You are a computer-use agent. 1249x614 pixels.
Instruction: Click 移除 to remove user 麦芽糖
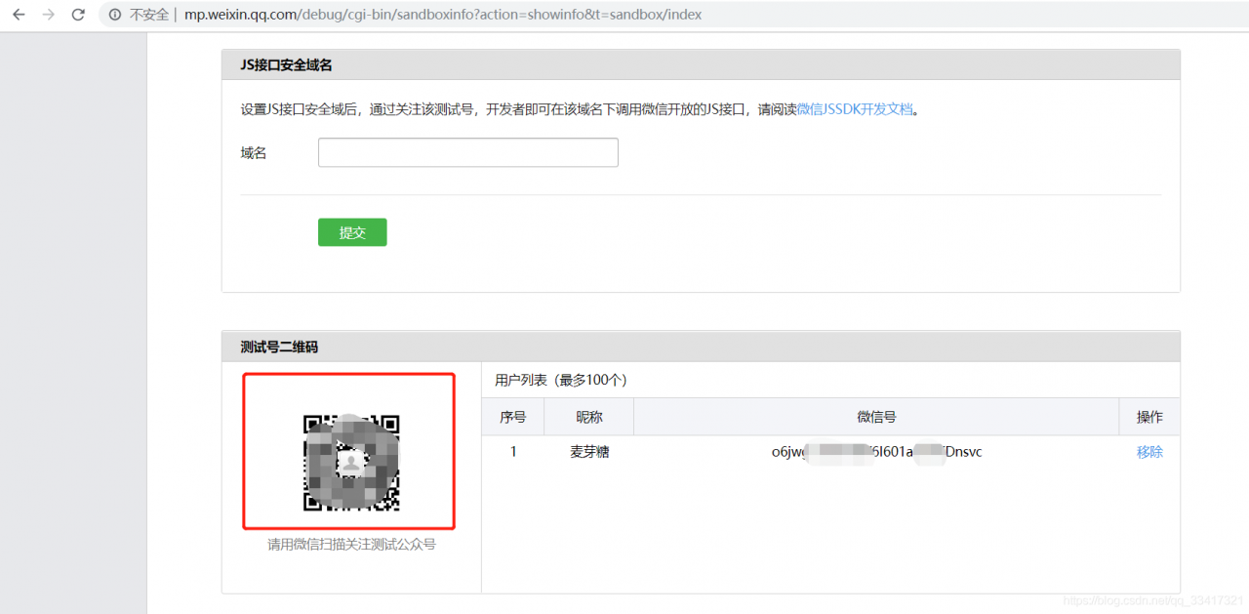pos(1149,452)
